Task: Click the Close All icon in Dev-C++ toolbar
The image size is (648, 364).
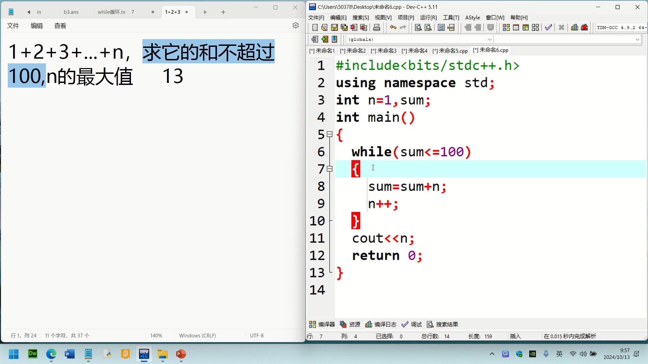Action: coord(363,28)
